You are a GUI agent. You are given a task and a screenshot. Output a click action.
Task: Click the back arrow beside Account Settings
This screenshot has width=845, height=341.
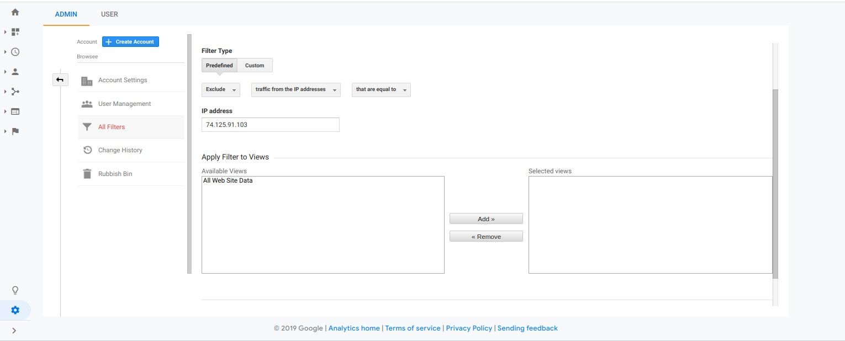[60, 80]
